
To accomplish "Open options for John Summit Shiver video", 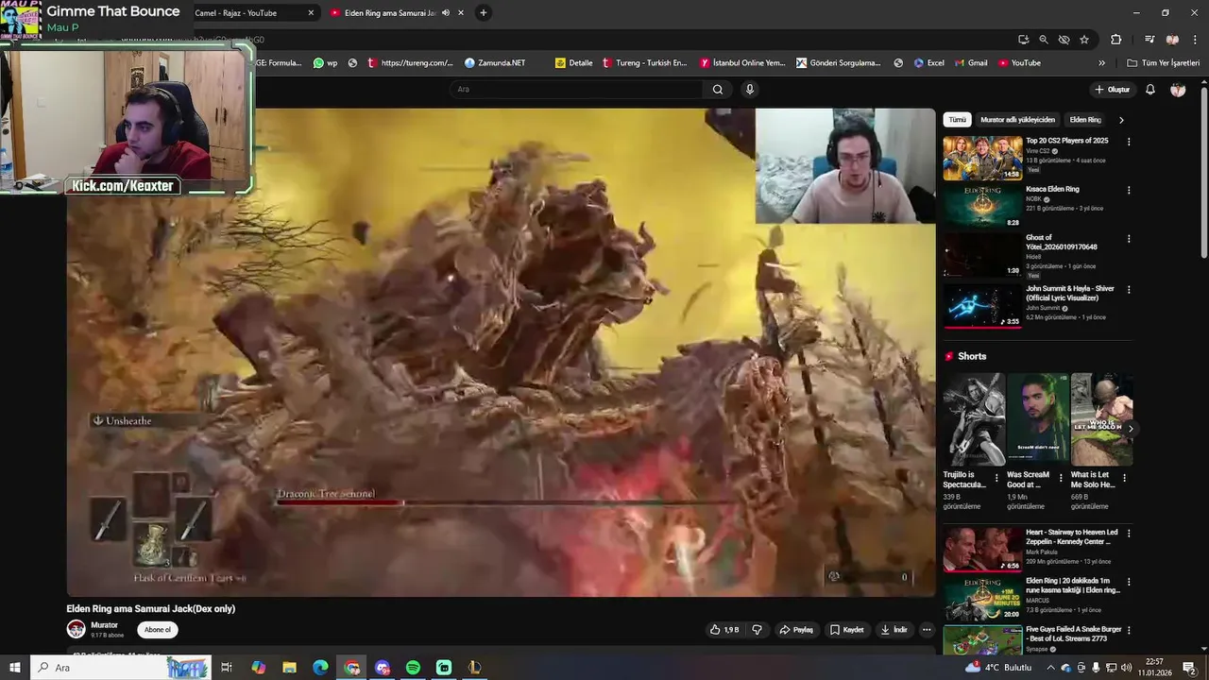I will 1129,289.
